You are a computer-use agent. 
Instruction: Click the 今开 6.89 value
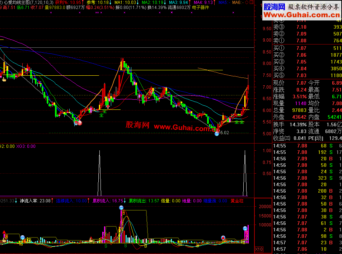[x=337, y=83]
